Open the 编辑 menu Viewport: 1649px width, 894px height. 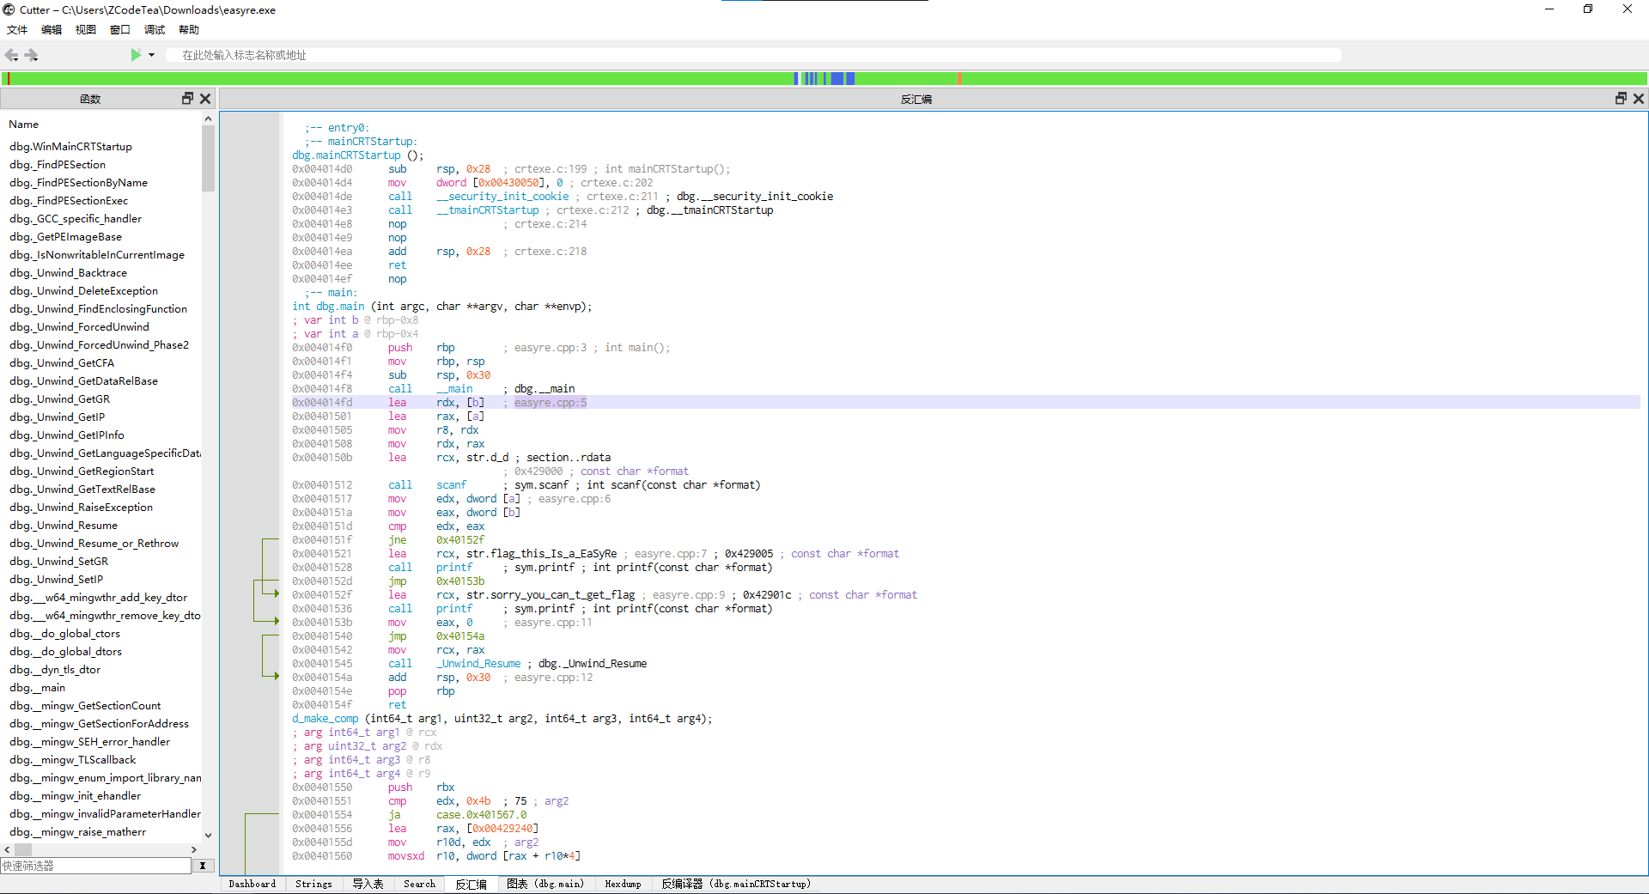point(52,30)
